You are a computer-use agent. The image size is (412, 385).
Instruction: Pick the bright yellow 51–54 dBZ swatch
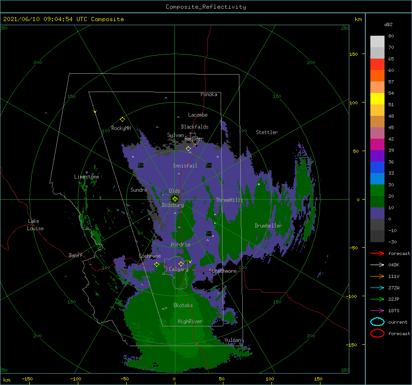(377, 99)
